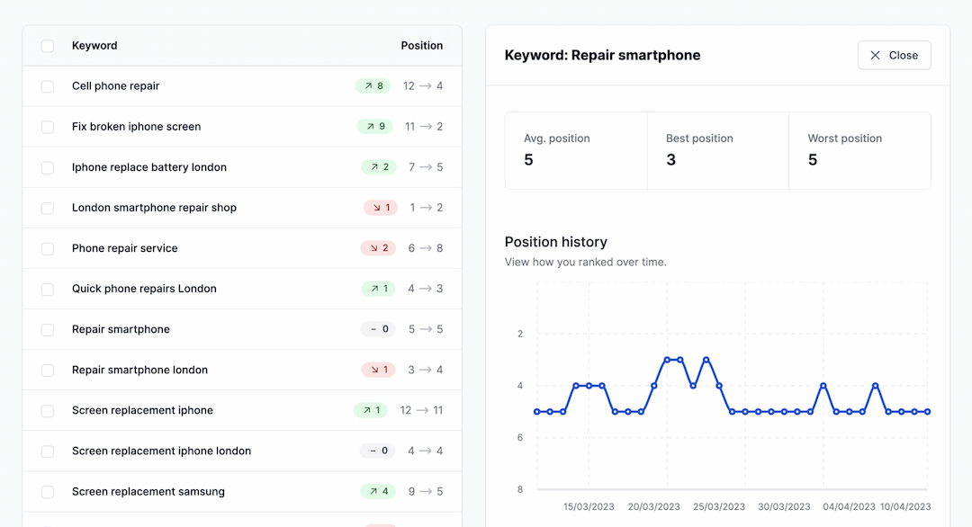Sort by the Keyword column header

[x=94, y=46]
